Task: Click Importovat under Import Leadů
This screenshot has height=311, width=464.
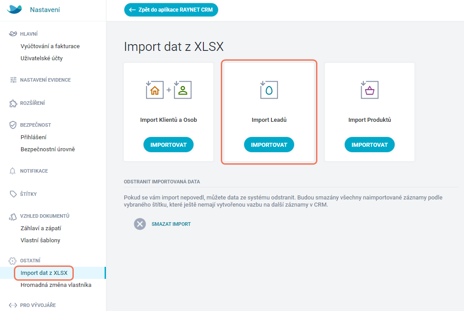Action: tap(269, 145)
